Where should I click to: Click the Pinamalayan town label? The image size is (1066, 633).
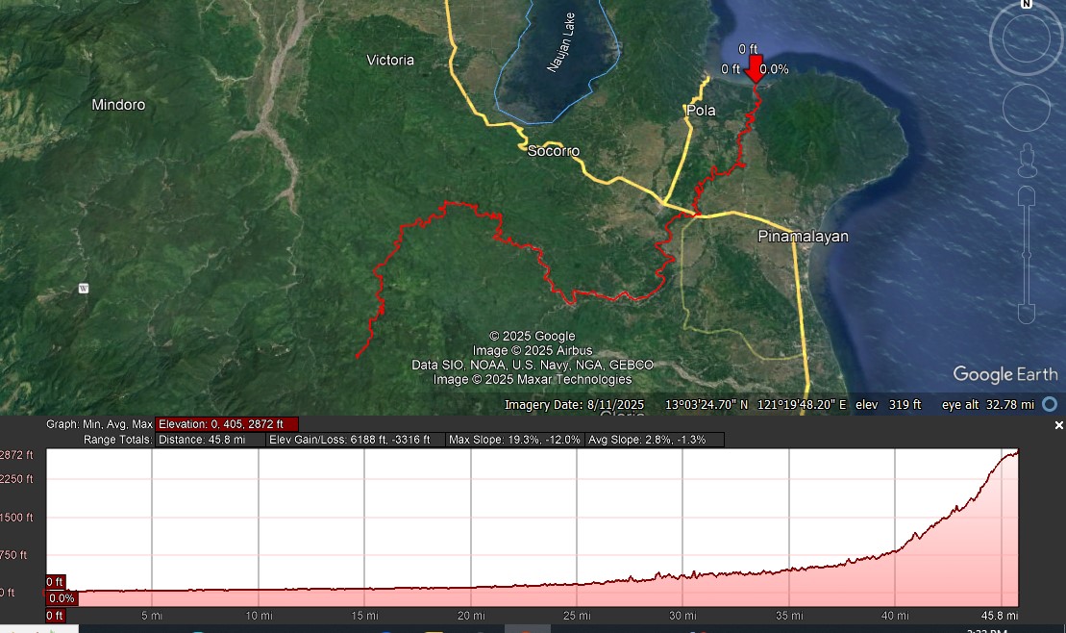point(803,237)
